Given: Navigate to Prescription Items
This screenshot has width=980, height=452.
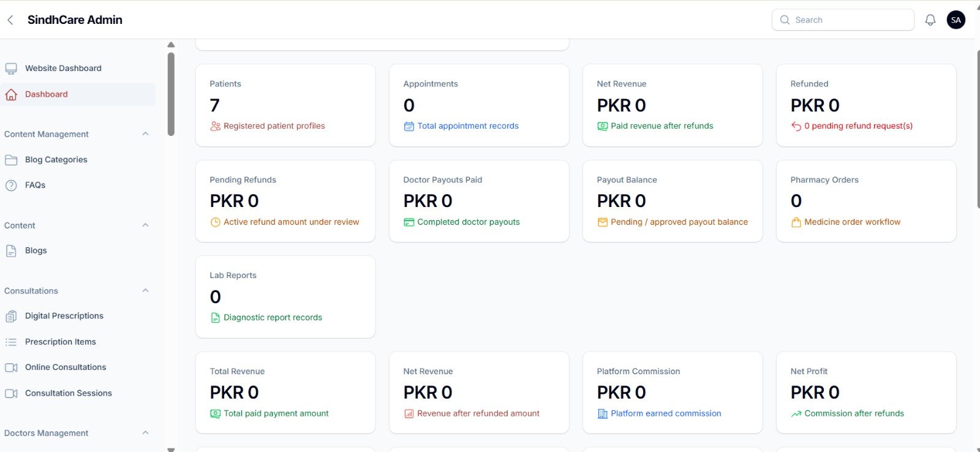Looking at the screenshot, I should pos(78,342).
